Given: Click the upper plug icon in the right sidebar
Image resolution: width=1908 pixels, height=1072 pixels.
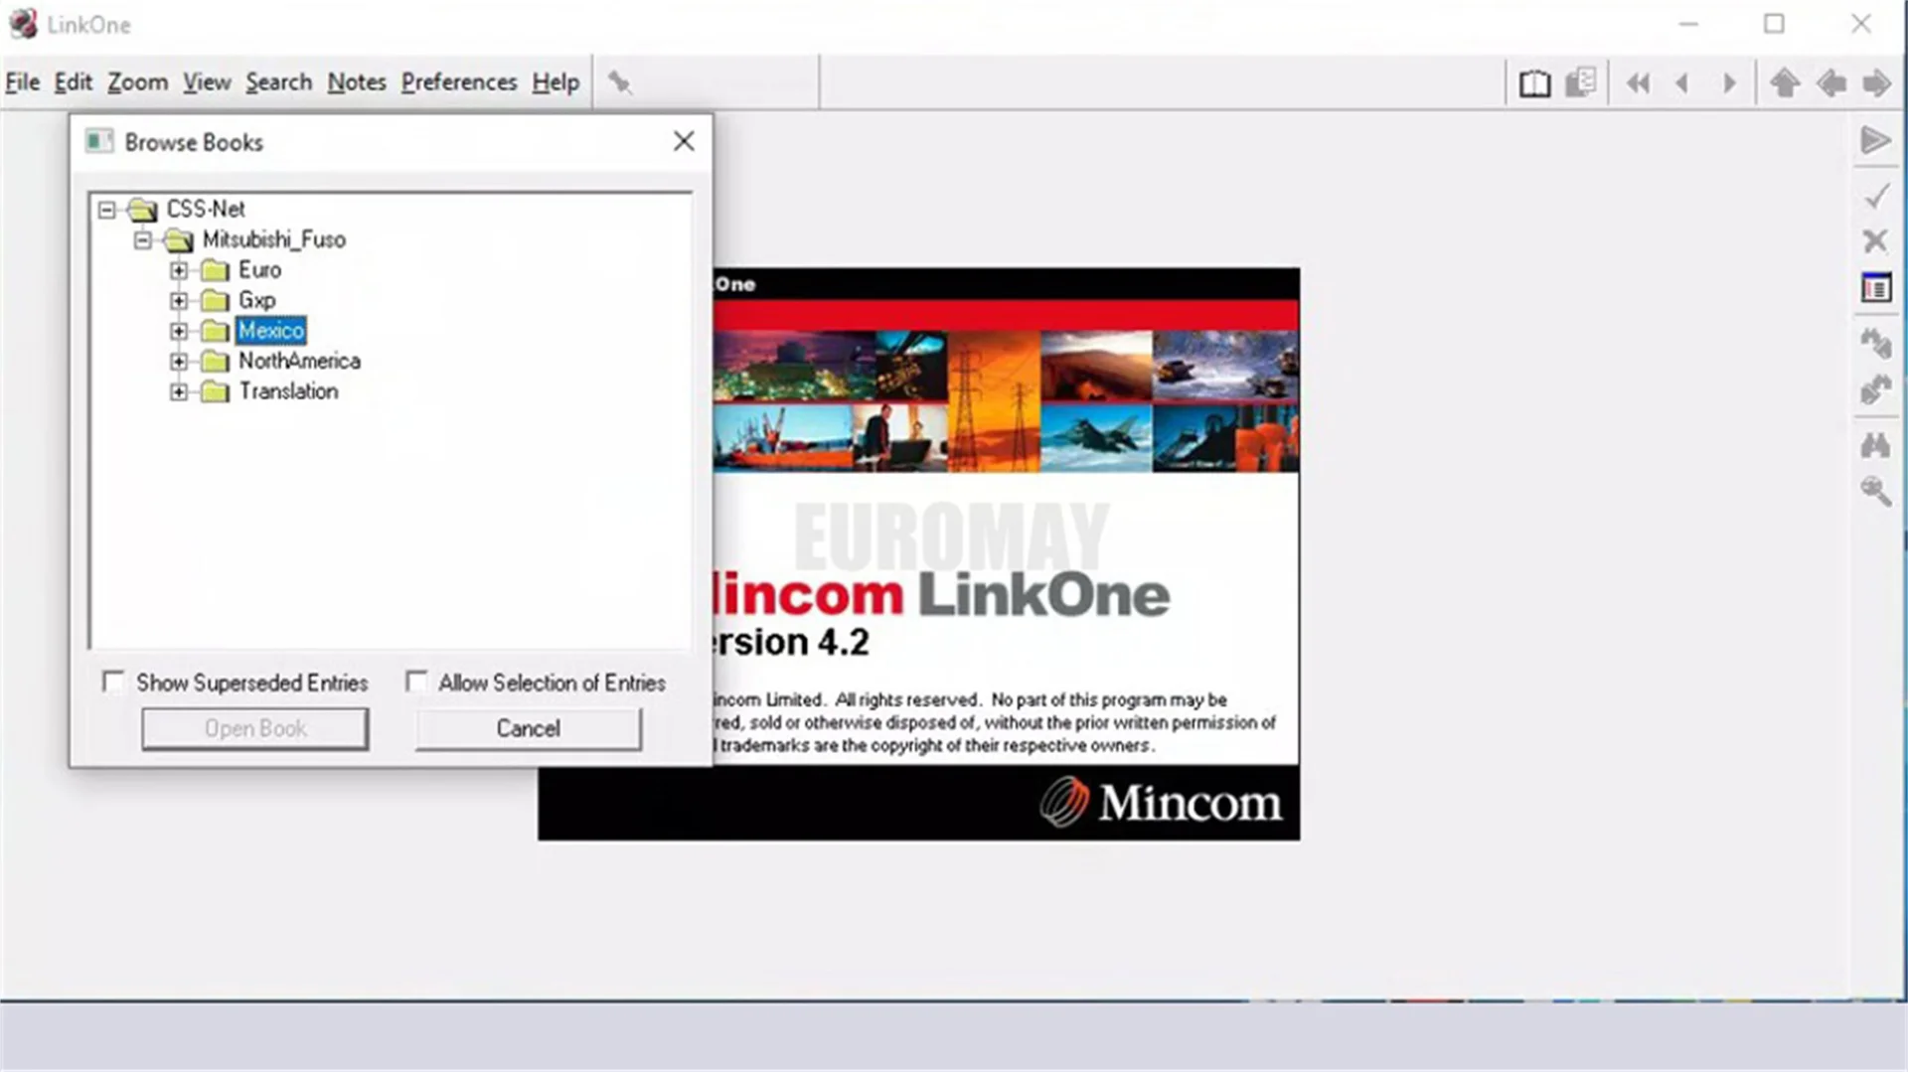Looking at the screenshot, I should pos(1875,343).
